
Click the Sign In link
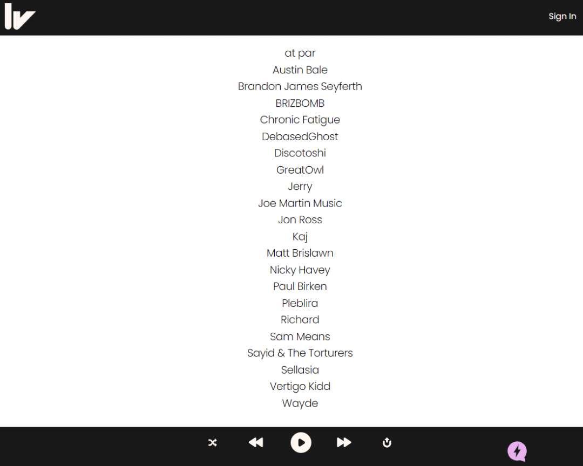tap(562, 16)
